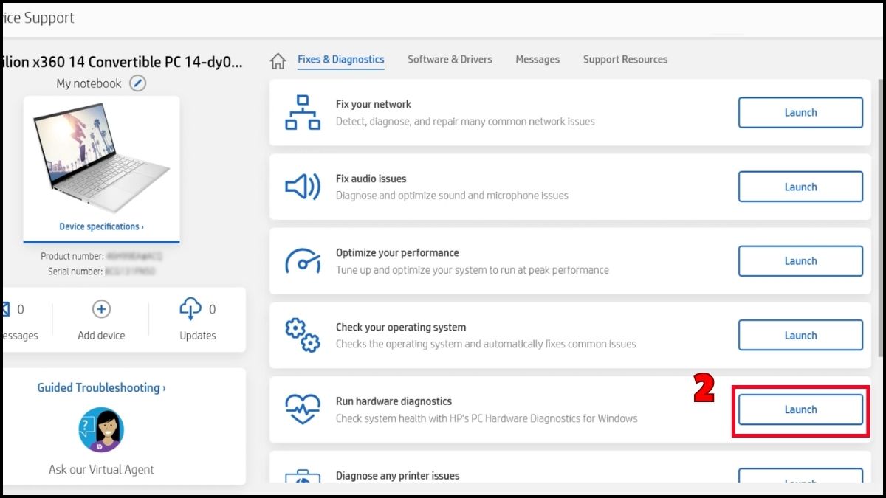Click the pencil edit icon beside My notebook
886x498 pixels.
tap(138, 83)
